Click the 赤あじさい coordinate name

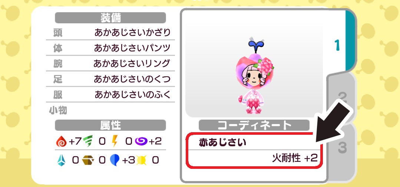pos(222,143)
